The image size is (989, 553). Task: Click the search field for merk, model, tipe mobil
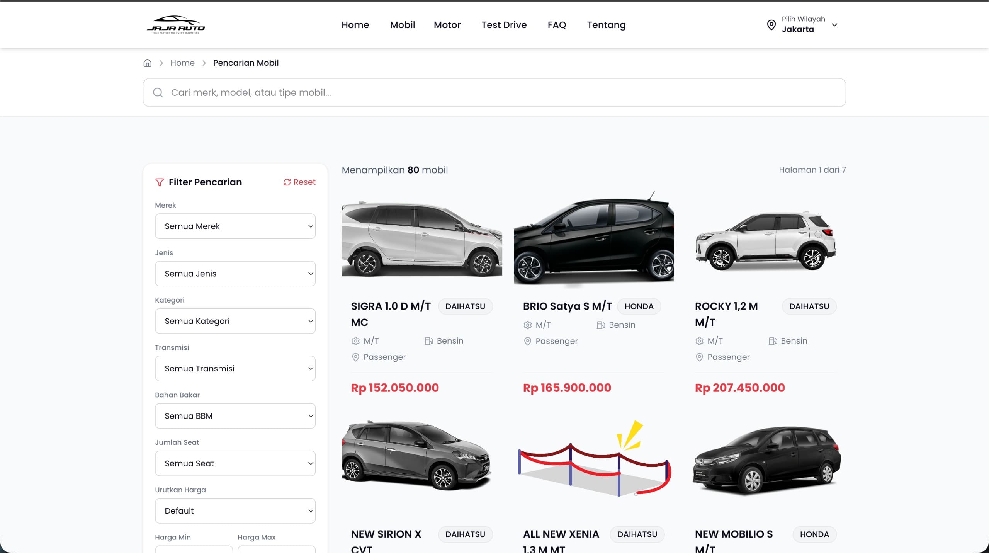tap(494, 92)
